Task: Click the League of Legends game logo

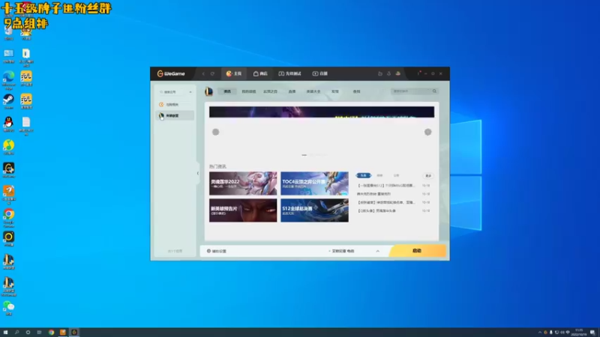Action: [x=208, y=91]
